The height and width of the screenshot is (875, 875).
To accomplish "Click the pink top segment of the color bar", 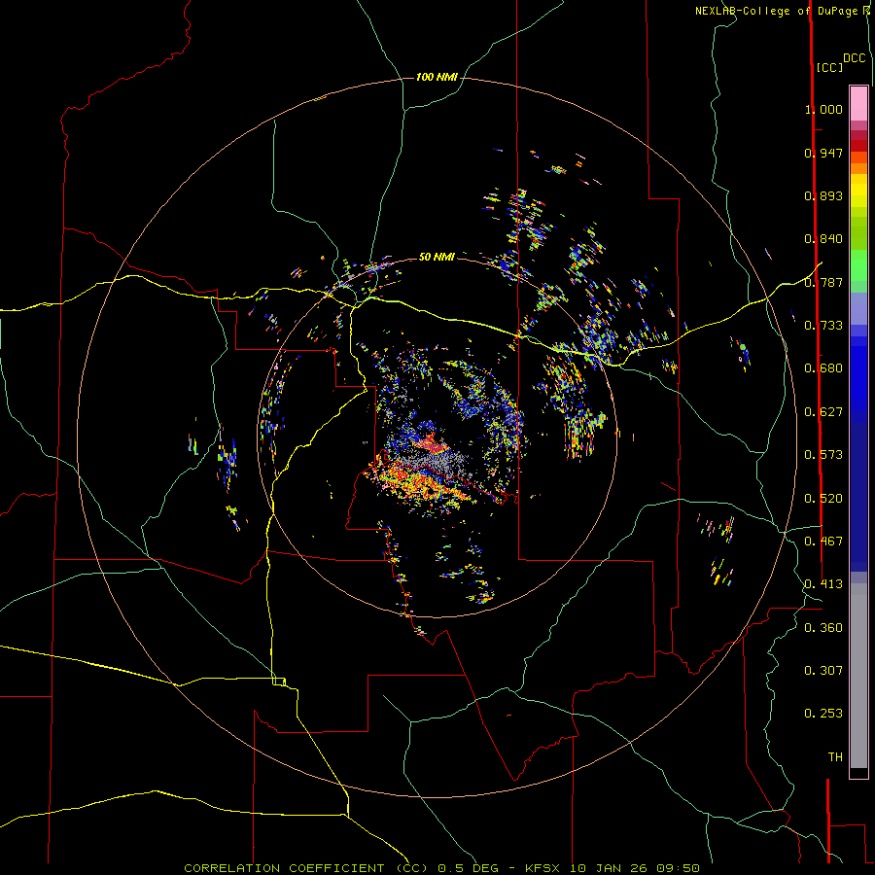I will pyautogui.click(x=858, y=104).
